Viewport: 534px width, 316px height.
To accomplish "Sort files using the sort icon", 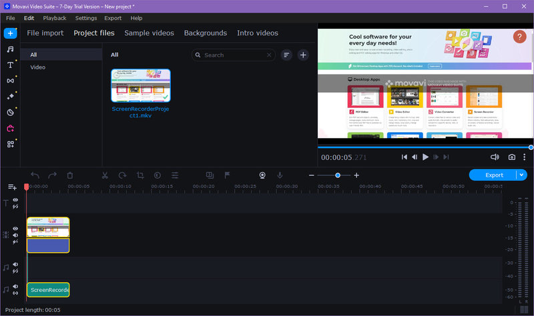I will click(286, 55).
